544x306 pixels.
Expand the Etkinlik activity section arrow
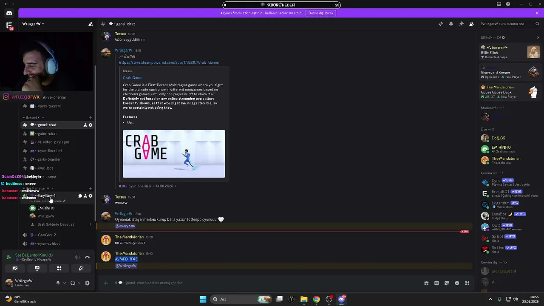click(x=538, y=37)
